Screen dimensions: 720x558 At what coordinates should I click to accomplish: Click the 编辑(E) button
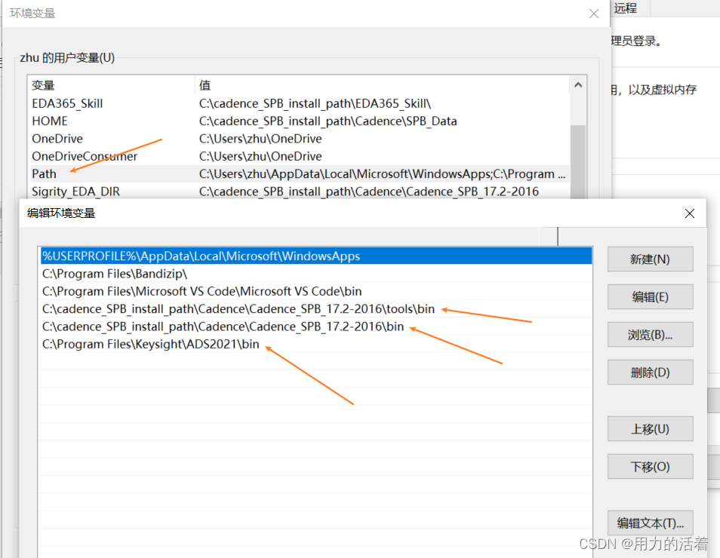(x=650, y=297)
